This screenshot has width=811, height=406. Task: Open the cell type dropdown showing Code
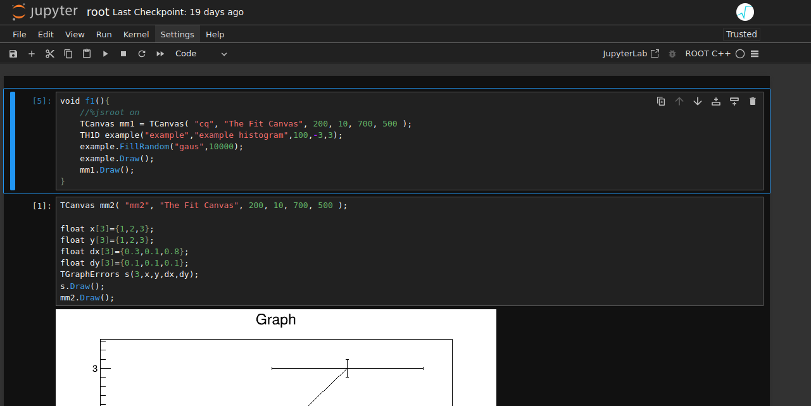pos(201,54)
